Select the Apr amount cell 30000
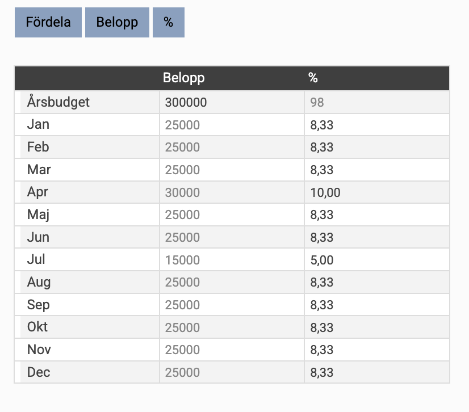This screenshot has width=469, height=412. [232, 192]
